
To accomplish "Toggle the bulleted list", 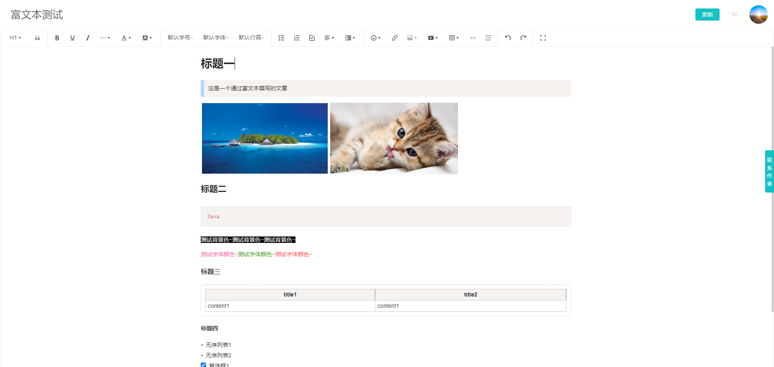I will pyautogui.click(x=281, y=38).
